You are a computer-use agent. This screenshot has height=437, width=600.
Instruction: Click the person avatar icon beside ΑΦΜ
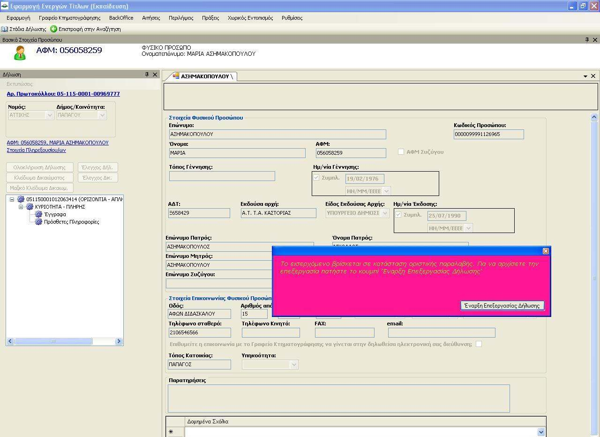pyautogui.click(x=20, y=53)
